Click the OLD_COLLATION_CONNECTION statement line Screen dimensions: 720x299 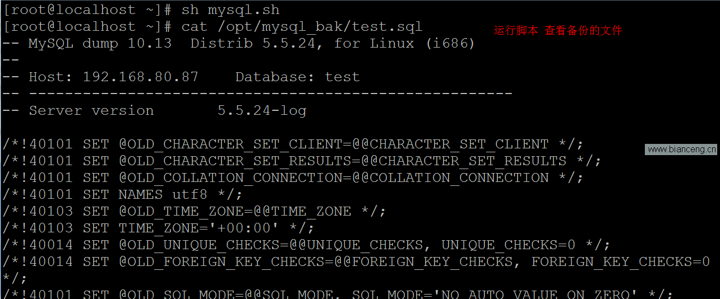(293, 178)
